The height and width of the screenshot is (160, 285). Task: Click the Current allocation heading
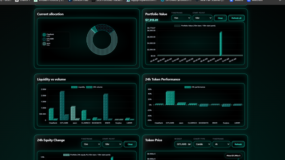(50, 14)
